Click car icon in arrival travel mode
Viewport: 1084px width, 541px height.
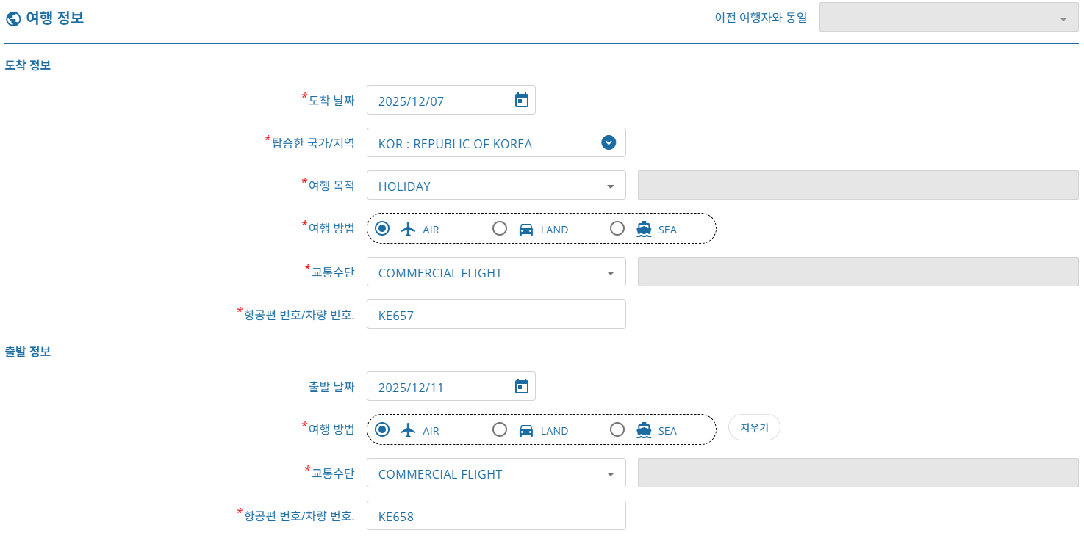pyautogui.click(x=526, y=229)
